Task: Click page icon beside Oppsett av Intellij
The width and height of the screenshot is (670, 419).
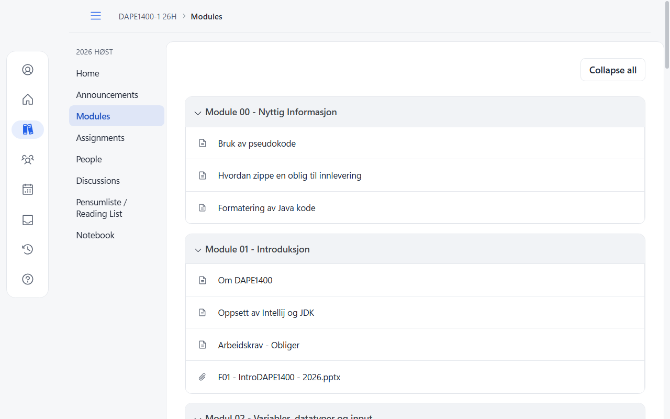Action: [203, 313]
